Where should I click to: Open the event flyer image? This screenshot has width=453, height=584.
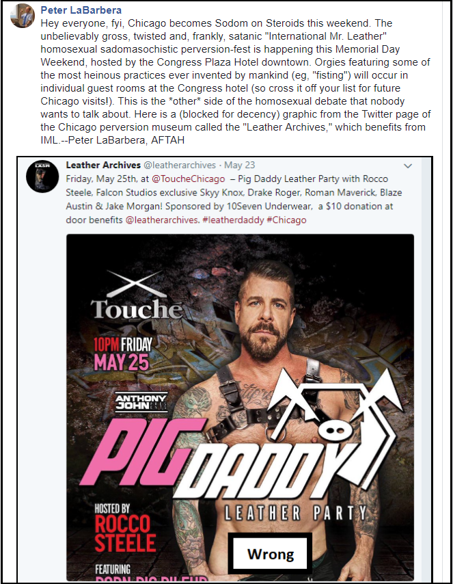240,408
